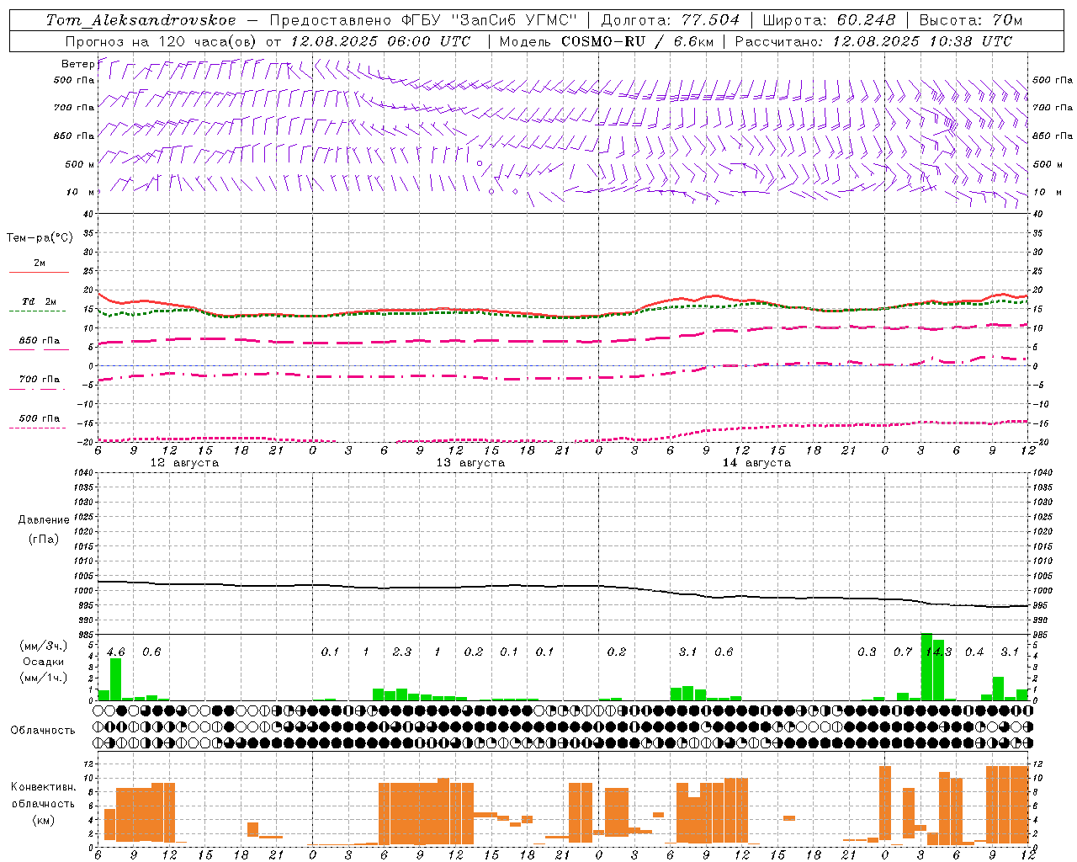Click the longitude value Долгота: 77.504

click(x=671, y=20)
